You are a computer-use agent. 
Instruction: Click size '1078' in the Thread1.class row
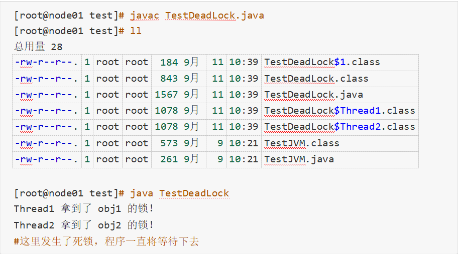(x=166, y=111)
